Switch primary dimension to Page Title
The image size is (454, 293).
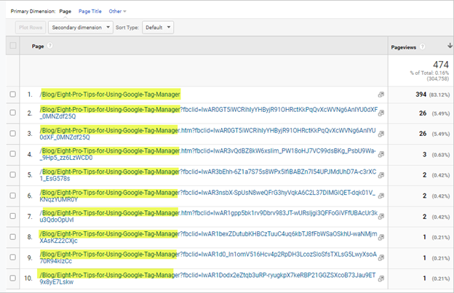[90, 12]
